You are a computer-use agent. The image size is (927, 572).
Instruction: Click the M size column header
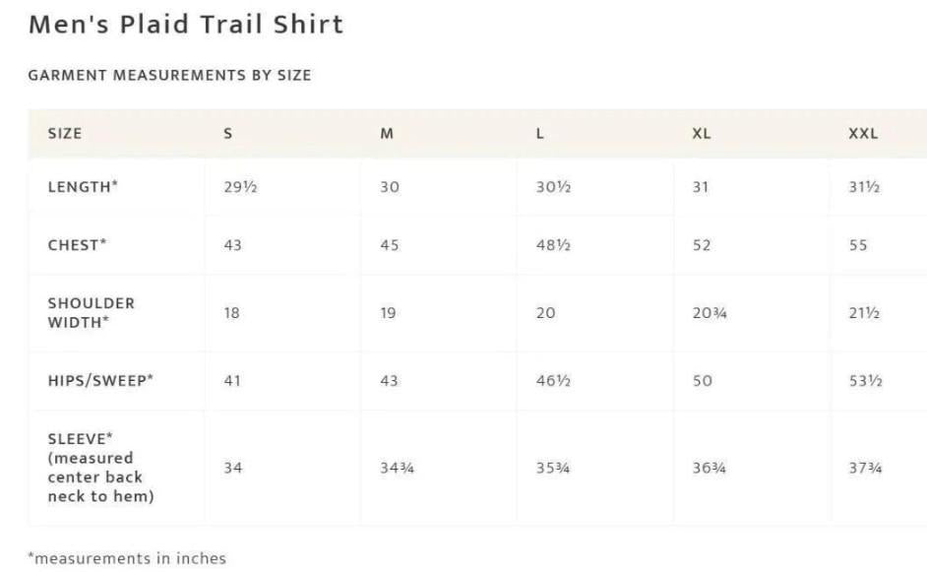coord(387,134)
